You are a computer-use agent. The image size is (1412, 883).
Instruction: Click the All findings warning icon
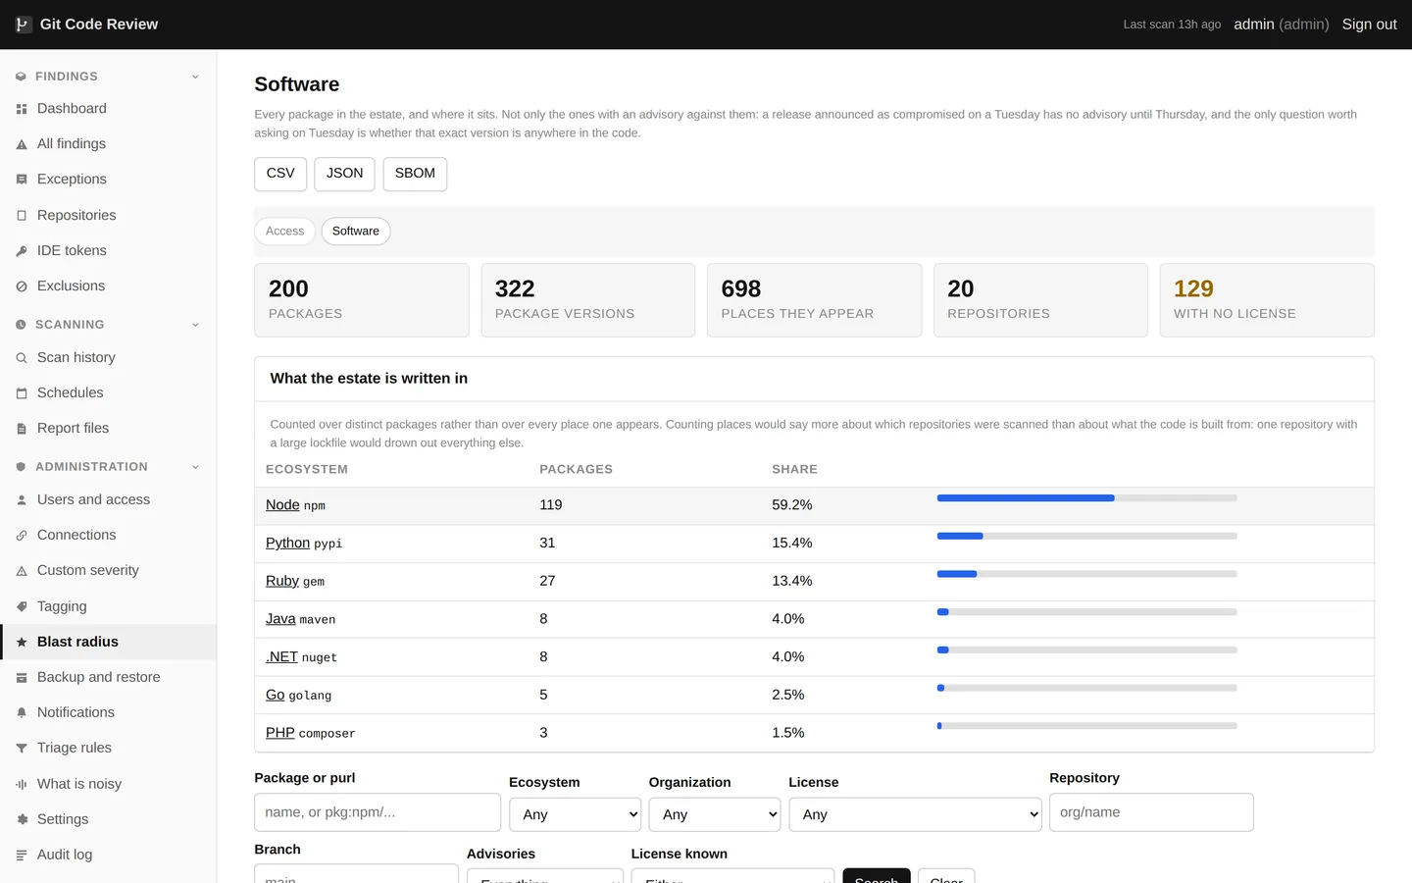click(22, 144)
